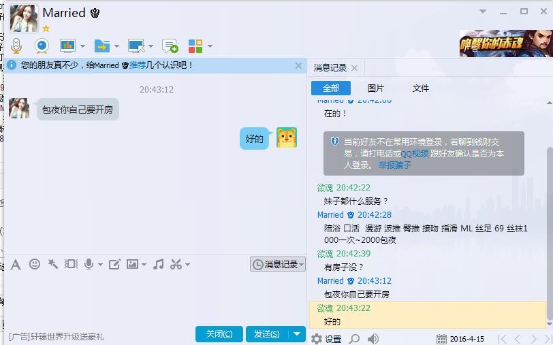Take screenshot with scissors icon
The height and width of the screenshot is (345, 553).
[x=176, y=264]
